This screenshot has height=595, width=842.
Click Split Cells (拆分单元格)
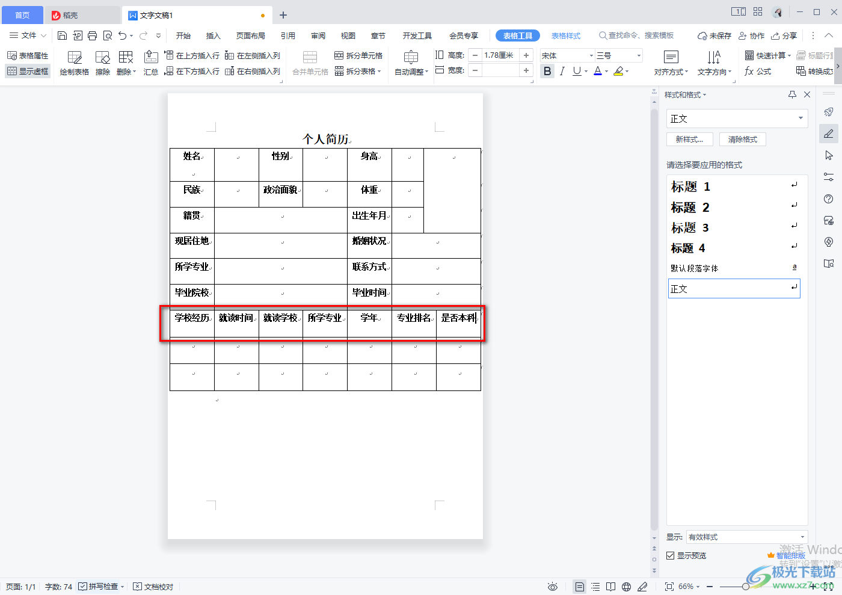[x=358, y=55]
